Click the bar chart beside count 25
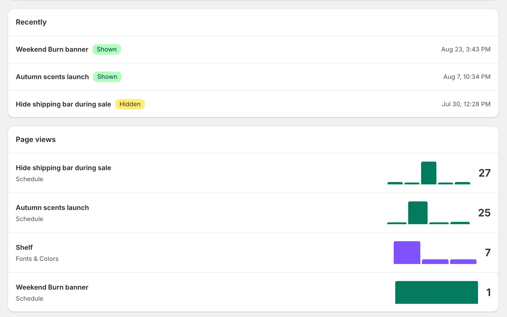 coord(428,213)
